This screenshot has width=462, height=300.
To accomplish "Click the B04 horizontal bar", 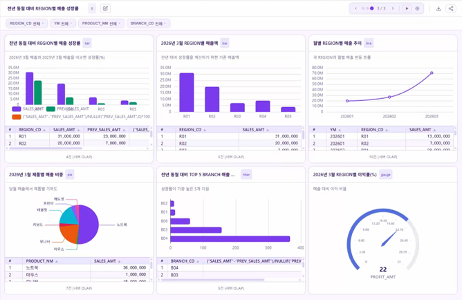I will point(230,238).
